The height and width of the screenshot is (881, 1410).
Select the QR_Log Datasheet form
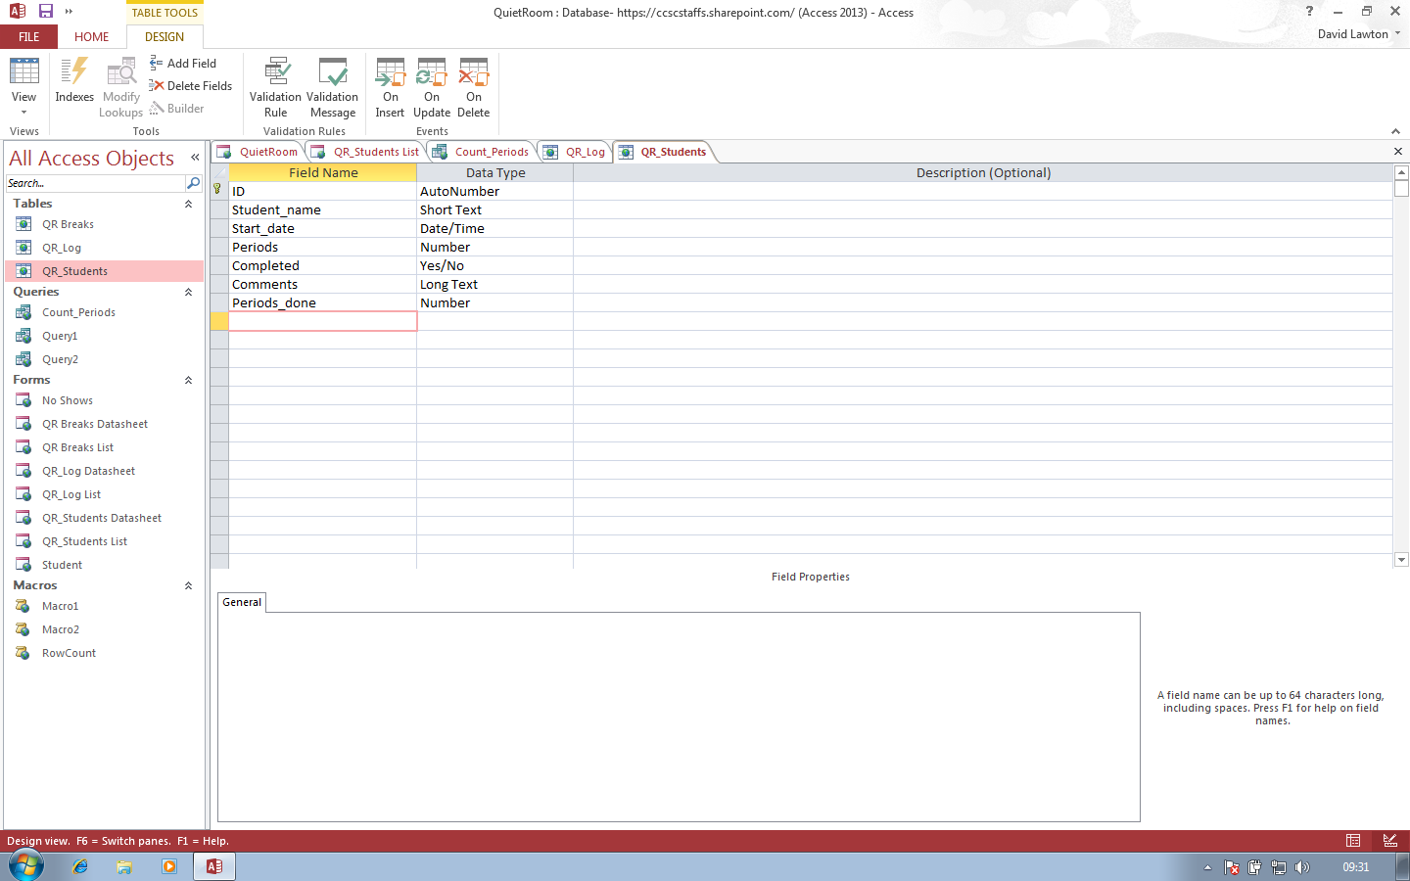click(x=104, y=471)
